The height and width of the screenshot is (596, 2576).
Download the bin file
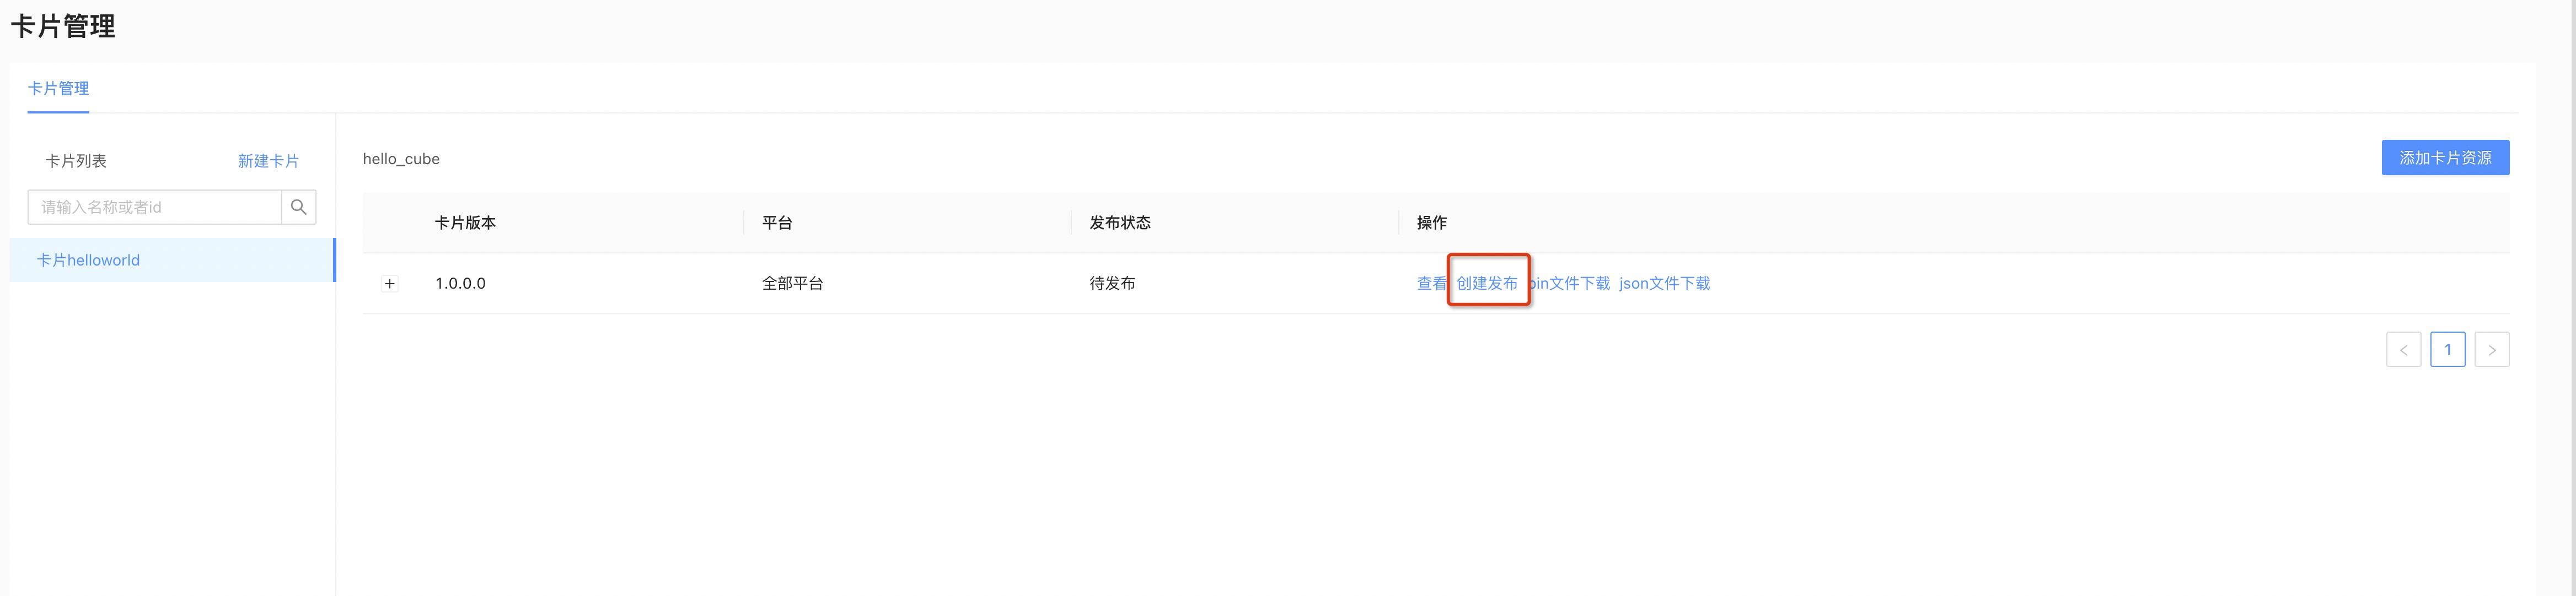click(x=1569, y=284)
